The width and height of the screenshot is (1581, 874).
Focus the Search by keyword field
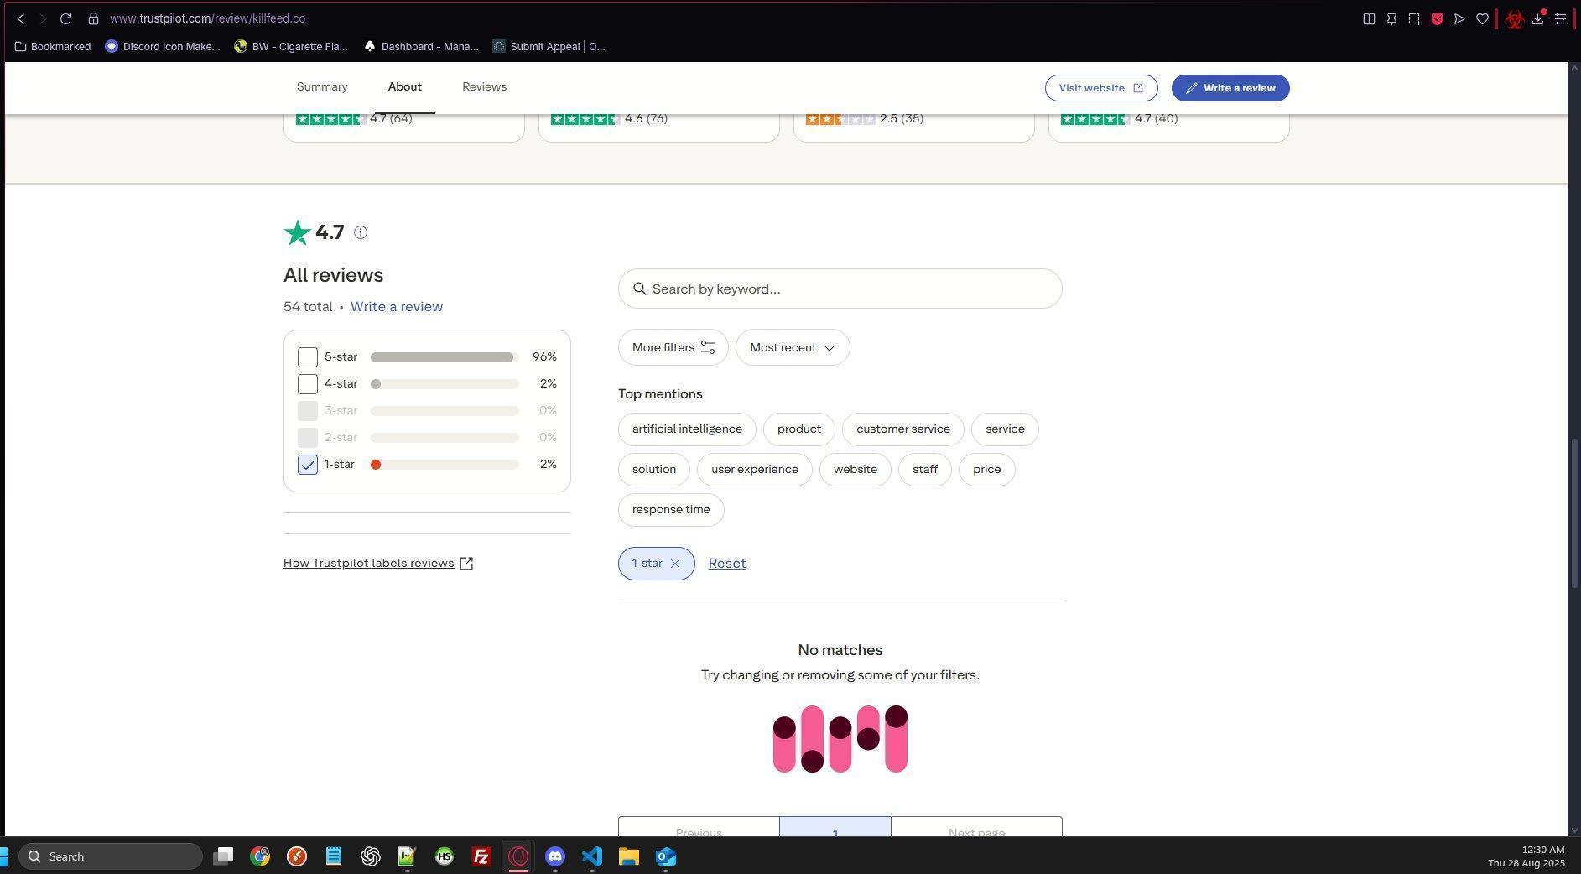pos(840,289)
